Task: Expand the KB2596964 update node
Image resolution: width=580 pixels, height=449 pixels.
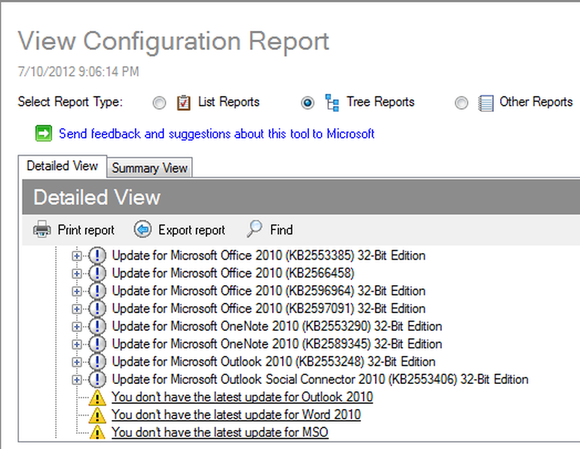Action: pyautogui.click(x=77, y=291)
